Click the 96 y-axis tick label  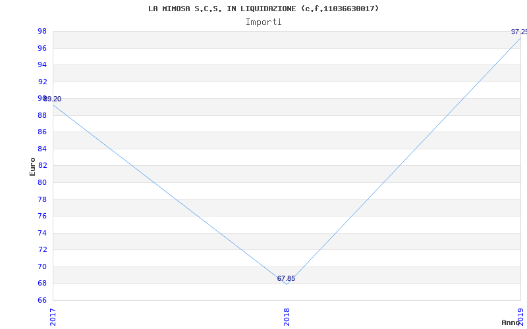pos(42,48)
